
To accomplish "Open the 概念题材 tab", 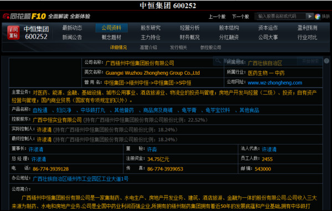I will (111, 38).
